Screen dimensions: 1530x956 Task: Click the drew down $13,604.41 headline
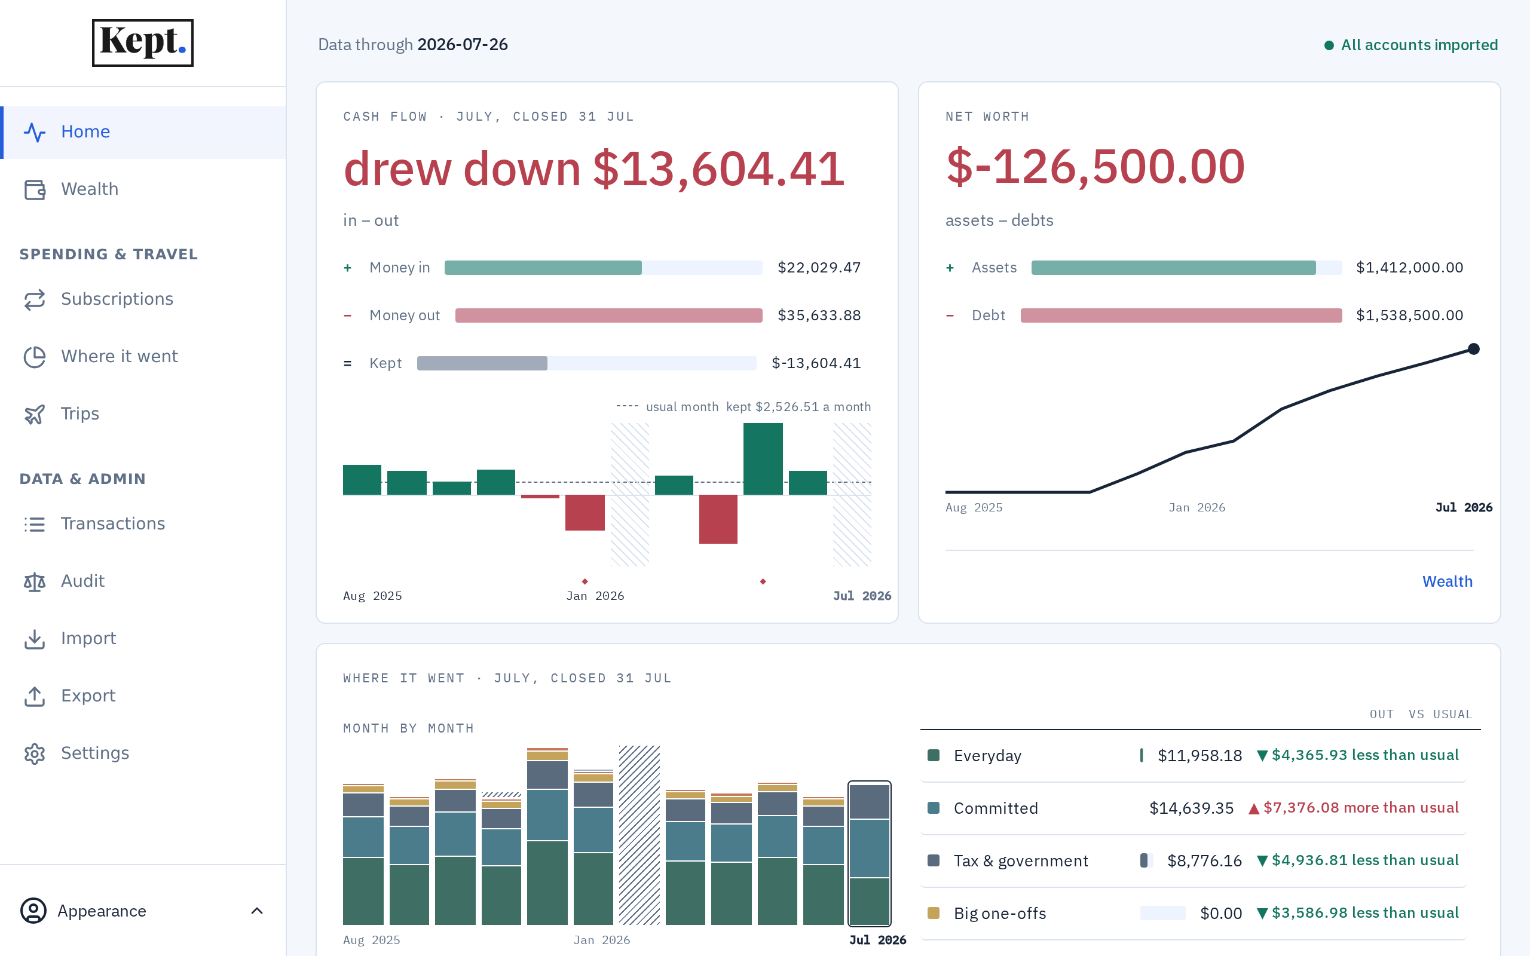click(x=593, y=169)
